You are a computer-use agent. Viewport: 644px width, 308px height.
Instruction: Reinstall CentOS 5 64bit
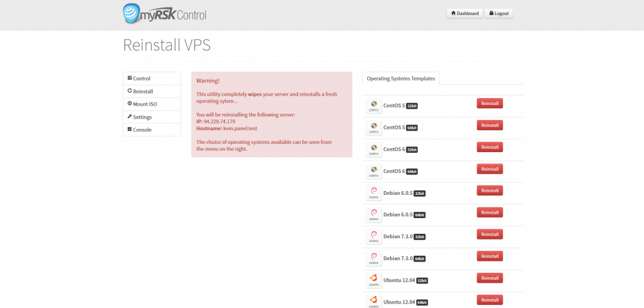489,125
